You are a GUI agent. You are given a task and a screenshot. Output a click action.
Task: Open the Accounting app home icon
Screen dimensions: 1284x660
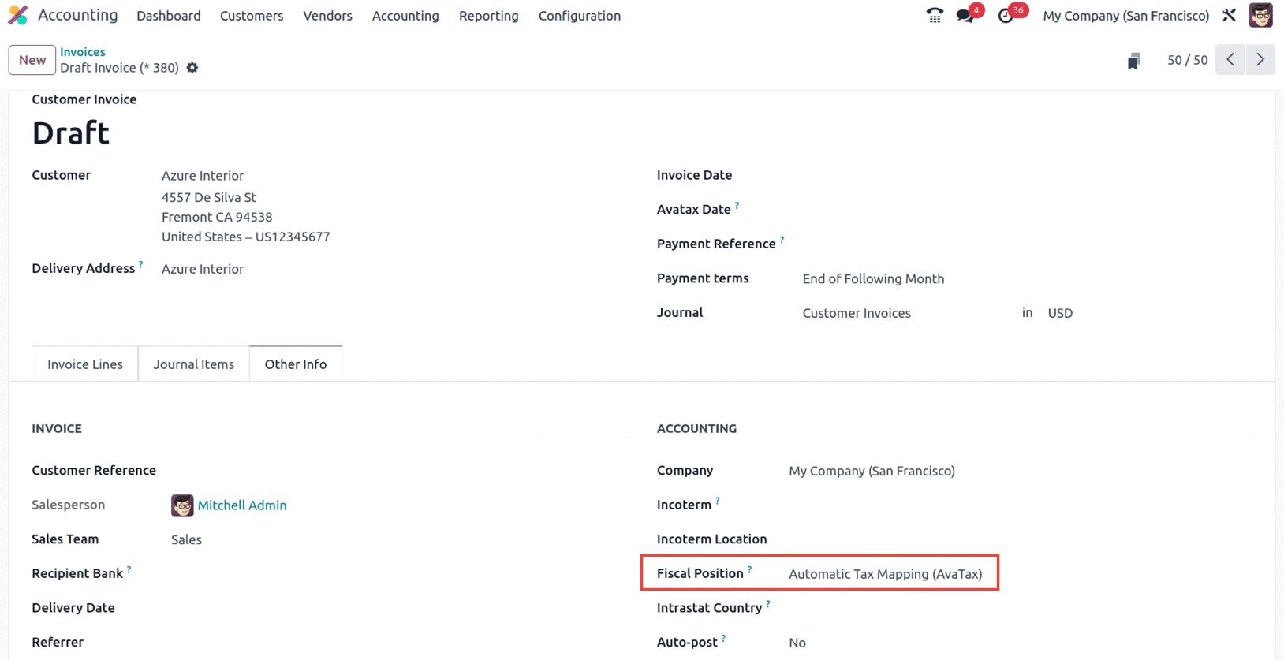[x=18, y=15]
